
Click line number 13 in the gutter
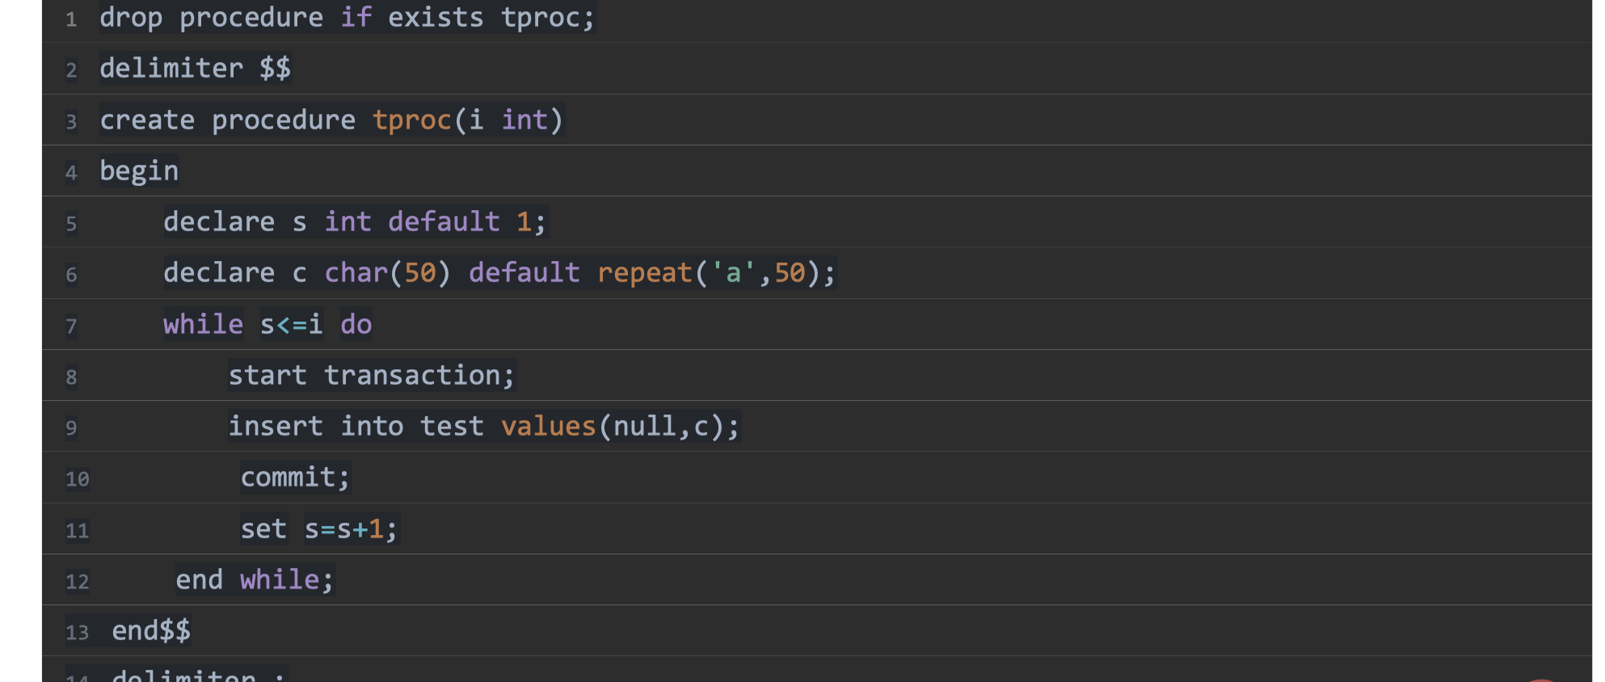coord(77,633)
